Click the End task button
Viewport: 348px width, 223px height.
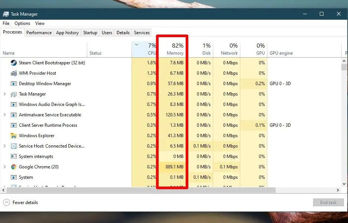coord(328,202)
